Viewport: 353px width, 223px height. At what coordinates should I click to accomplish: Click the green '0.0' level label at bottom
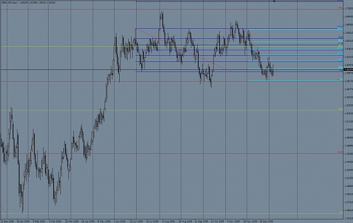pyautogui.click(x=341, y=212)
